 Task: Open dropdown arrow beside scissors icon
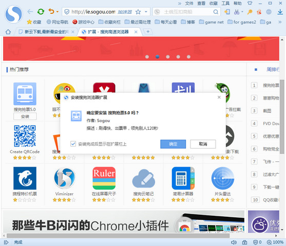click(242, 12)
